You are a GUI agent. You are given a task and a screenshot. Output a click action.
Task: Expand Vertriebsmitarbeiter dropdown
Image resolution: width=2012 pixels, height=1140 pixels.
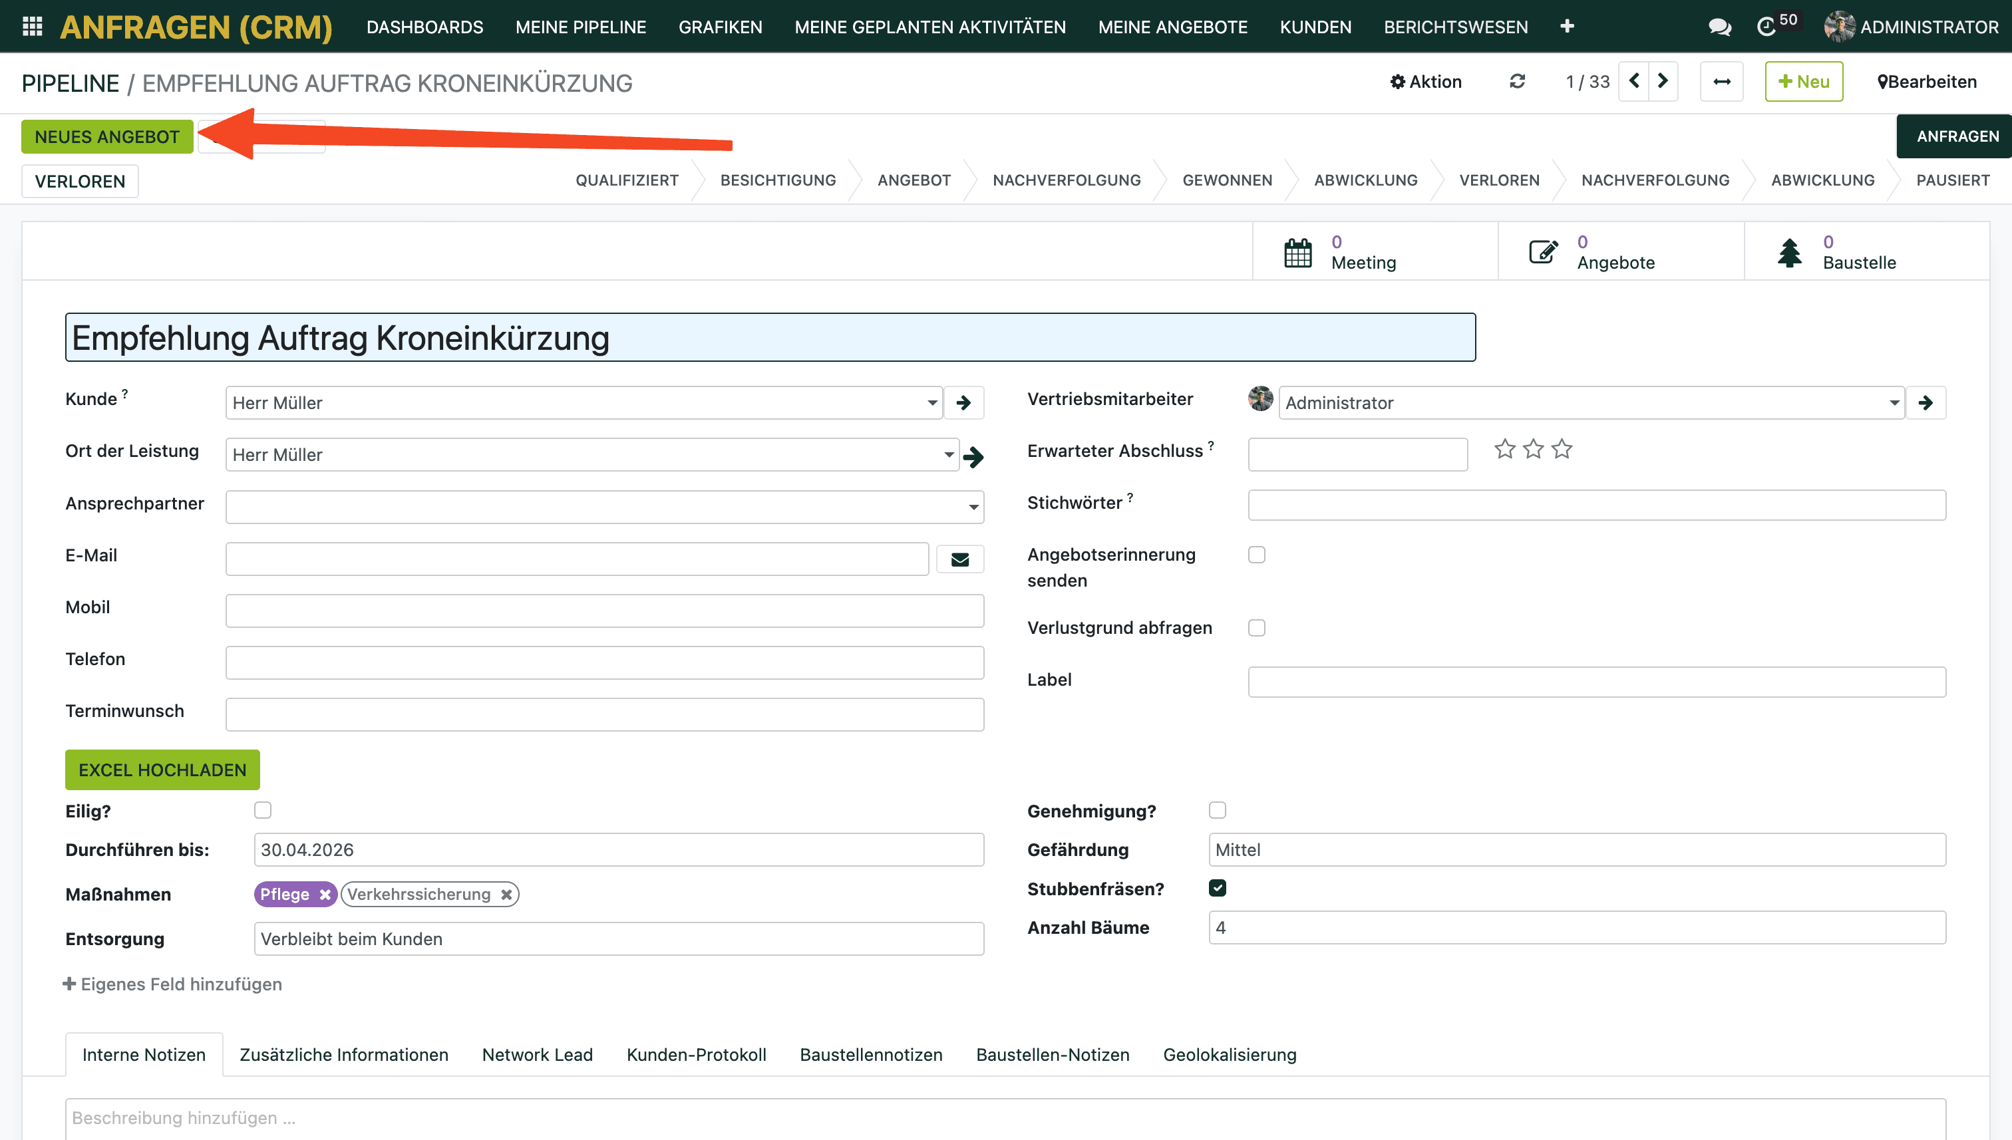point(1894,403)
